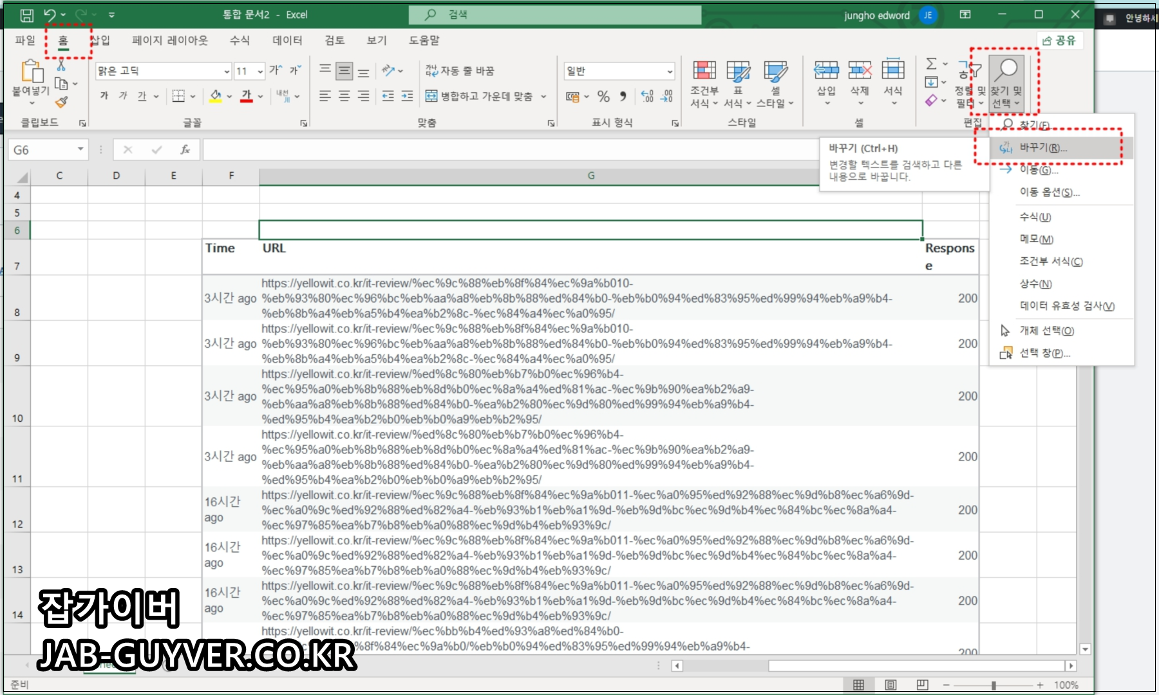Select 이동 옵션(S)... menu item
This screenshot has width=1159, height=695.
(x=1062, y=192)
